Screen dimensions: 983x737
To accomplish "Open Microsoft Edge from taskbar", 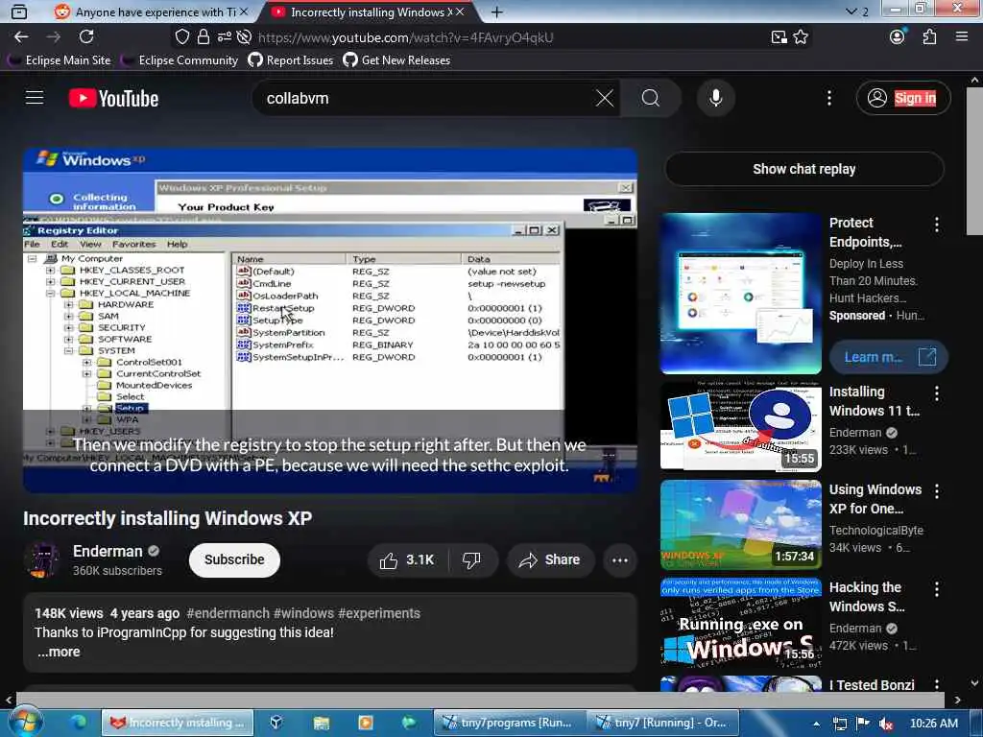I will 79,723.
